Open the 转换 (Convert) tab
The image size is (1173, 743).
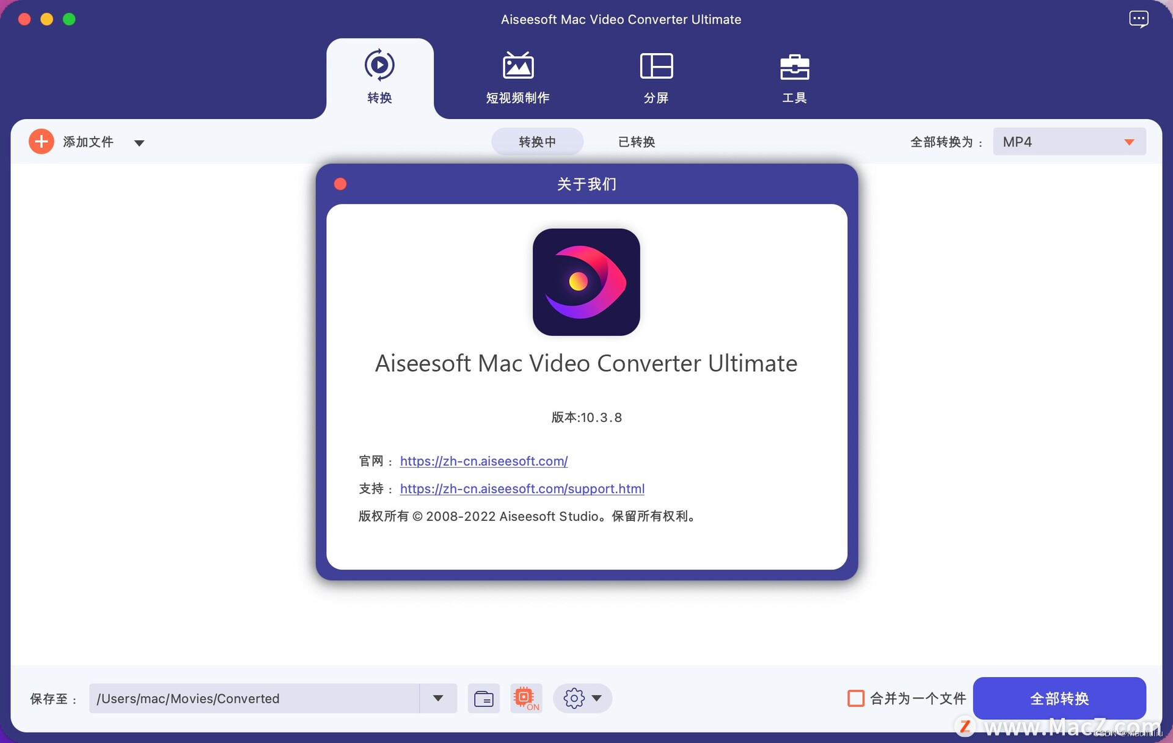pos(379,78)
